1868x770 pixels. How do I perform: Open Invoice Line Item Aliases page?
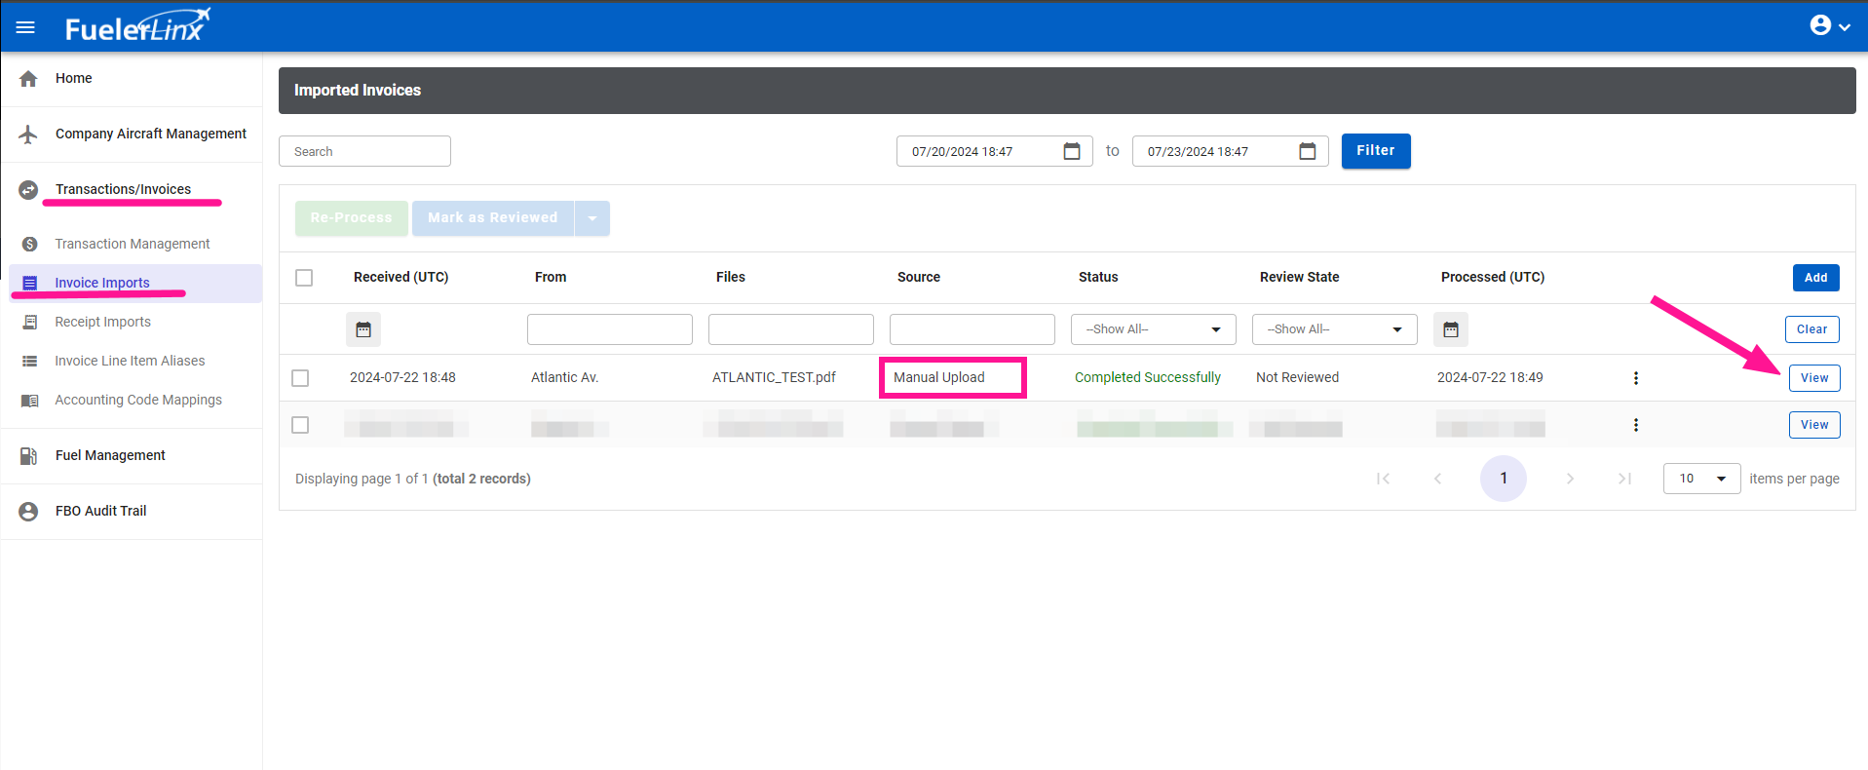(x=130, y=361)
